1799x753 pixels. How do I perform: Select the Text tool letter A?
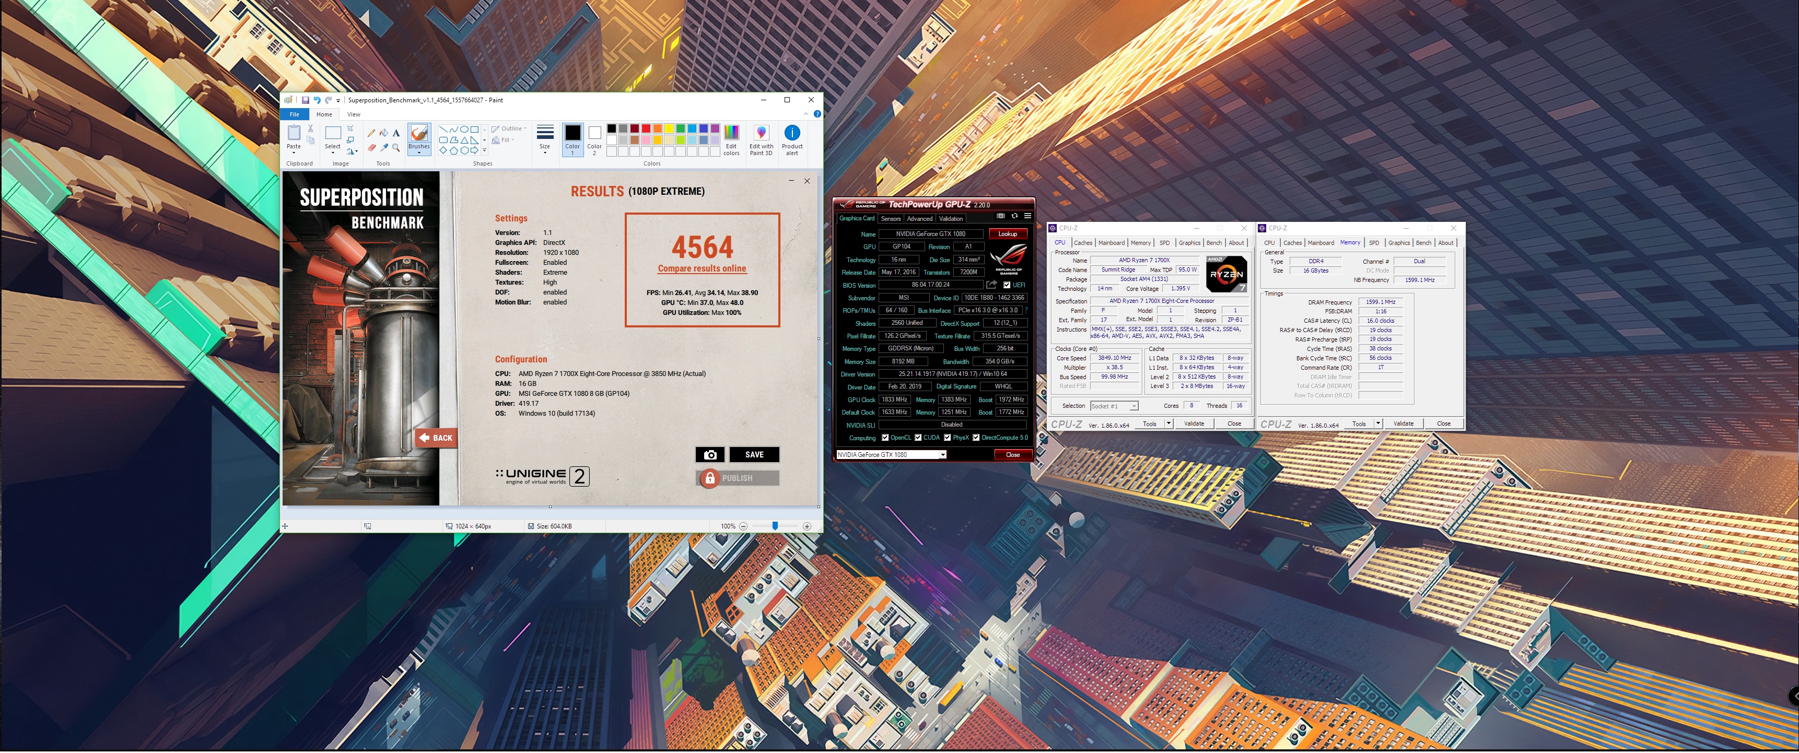396,133
